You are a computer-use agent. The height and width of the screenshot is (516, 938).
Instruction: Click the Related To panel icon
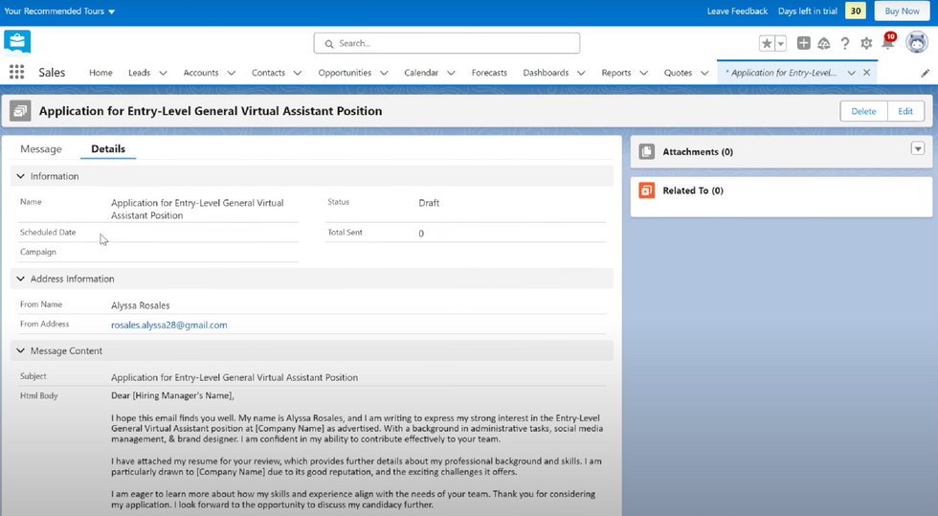[647, 191]
